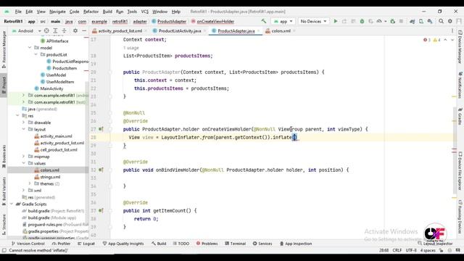Click the Make Project hammer icon
The height and width of the screenshot is (261, 464).
263,21
